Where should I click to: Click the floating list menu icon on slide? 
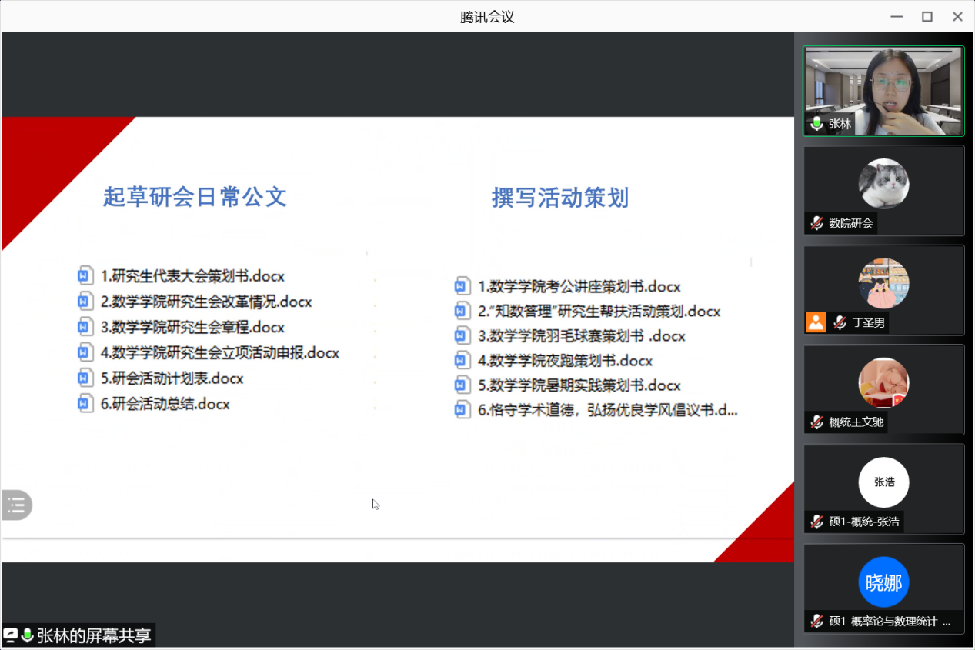16,505
